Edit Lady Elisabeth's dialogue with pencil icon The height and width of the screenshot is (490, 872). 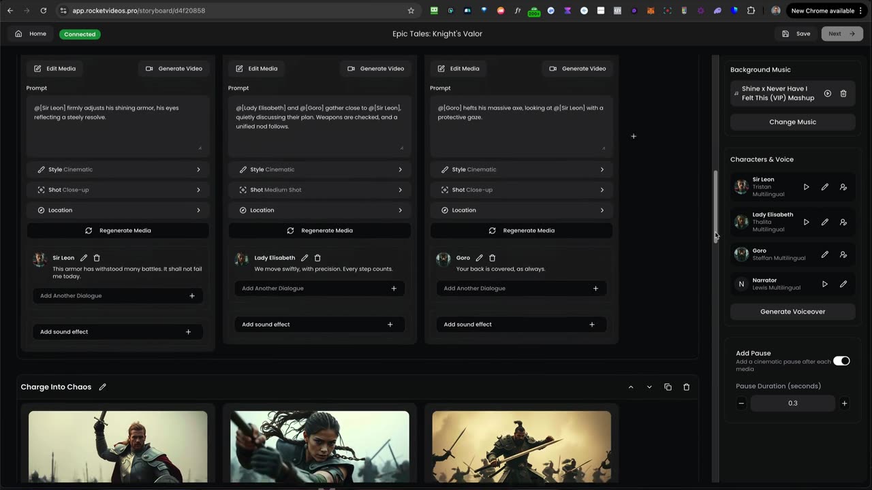click(305, 258)
